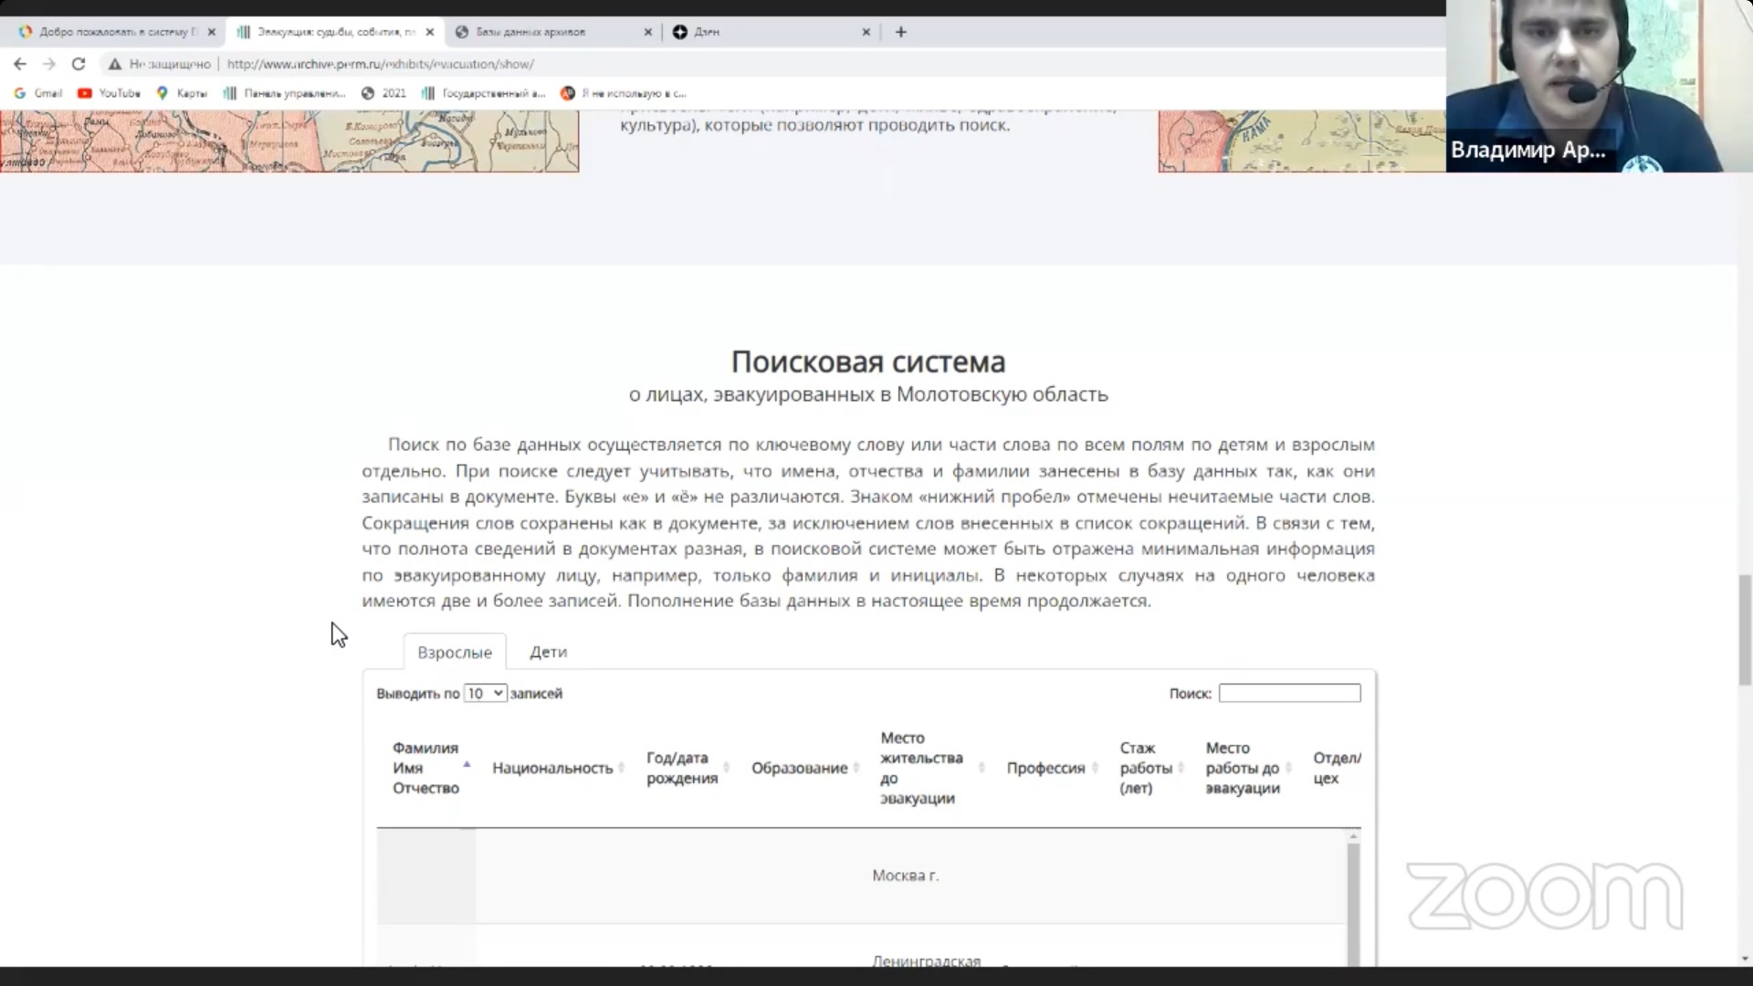The height and width of the screenshot is (986, 1753).
Task: Sort the table by Профессия column
Action: (x=1045, y=768)
